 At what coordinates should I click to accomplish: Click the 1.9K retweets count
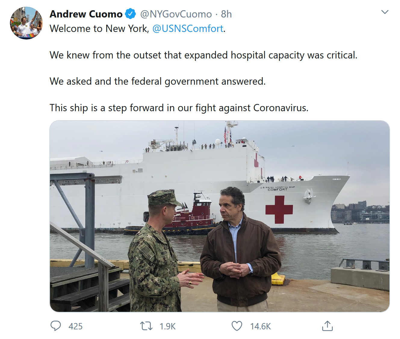tap(168, 326)
